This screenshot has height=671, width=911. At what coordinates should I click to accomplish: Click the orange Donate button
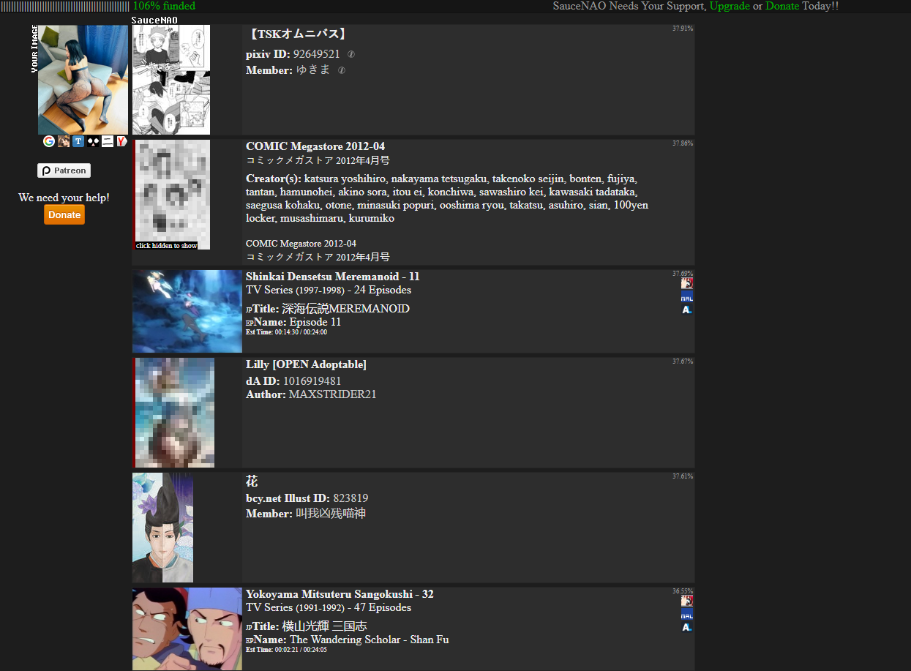pyautogui.click(x=64, y=214)
